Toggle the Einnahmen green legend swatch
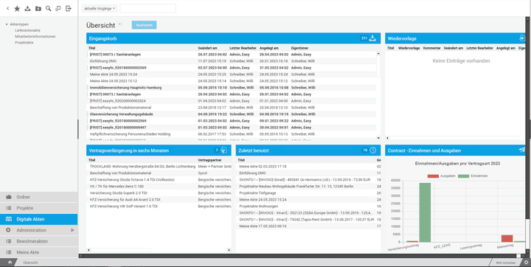 coord(463,176)
